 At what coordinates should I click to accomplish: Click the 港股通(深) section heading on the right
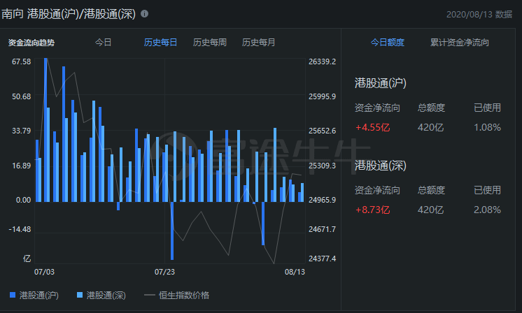[381, 166]
